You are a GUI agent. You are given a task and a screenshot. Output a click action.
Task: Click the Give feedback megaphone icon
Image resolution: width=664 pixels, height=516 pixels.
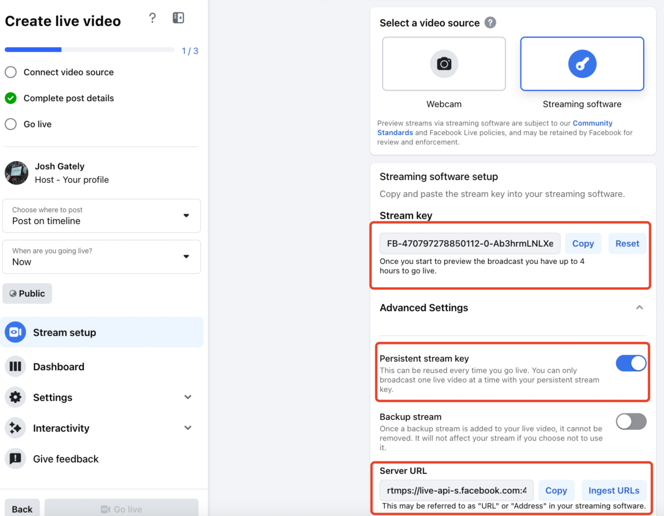[x=15, y=458]
